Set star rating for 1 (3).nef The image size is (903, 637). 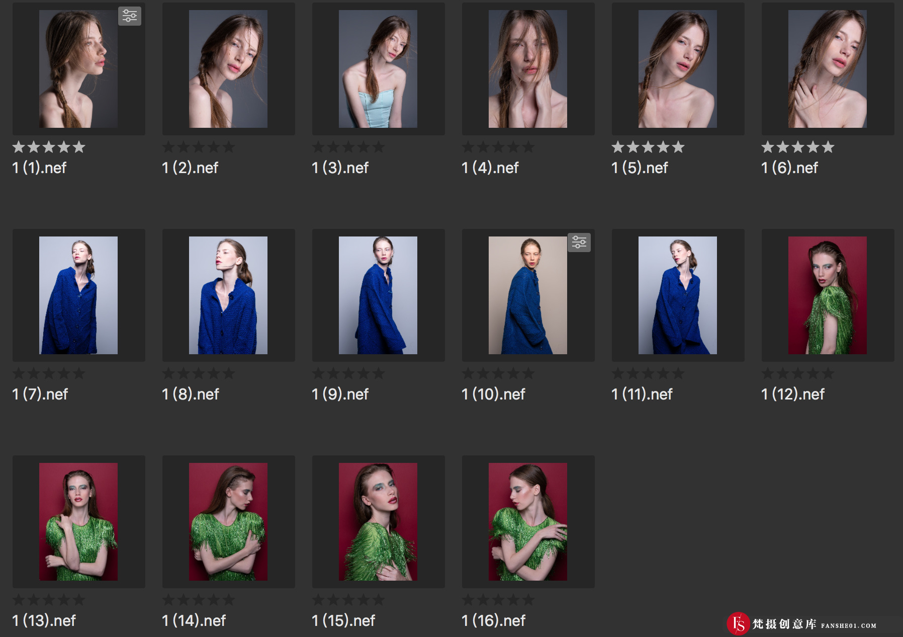click(348, 147)
